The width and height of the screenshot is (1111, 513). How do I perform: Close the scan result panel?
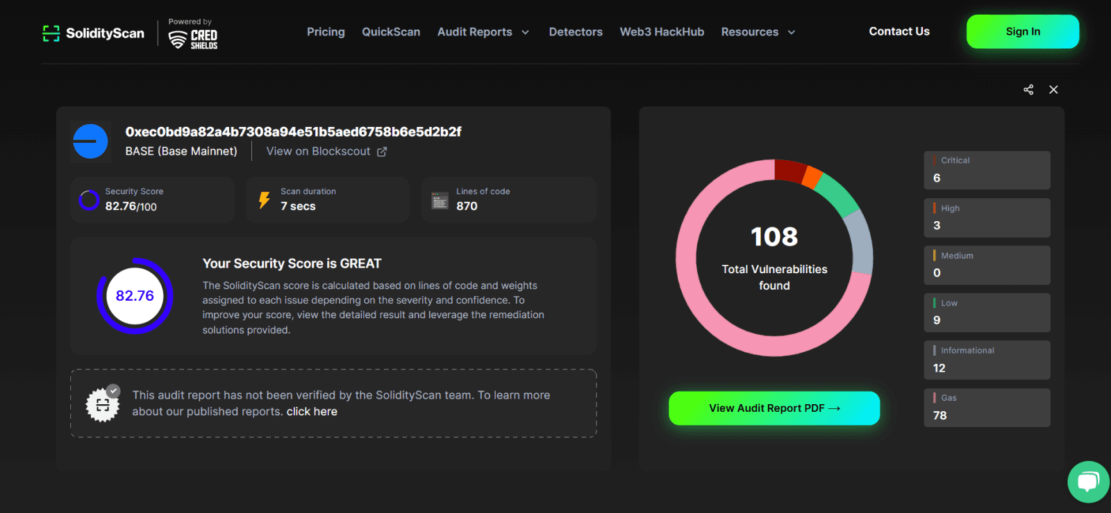click(1053, 90)
